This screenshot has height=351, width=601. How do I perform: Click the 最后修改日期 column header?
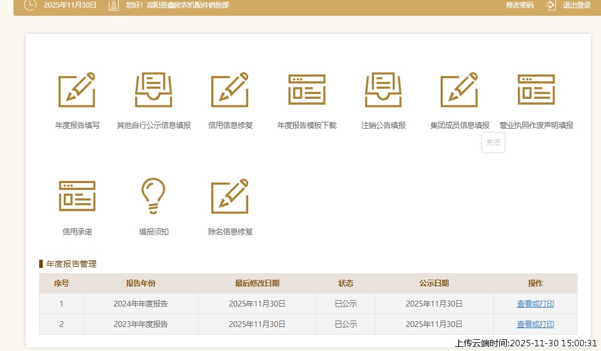(257, 283)
